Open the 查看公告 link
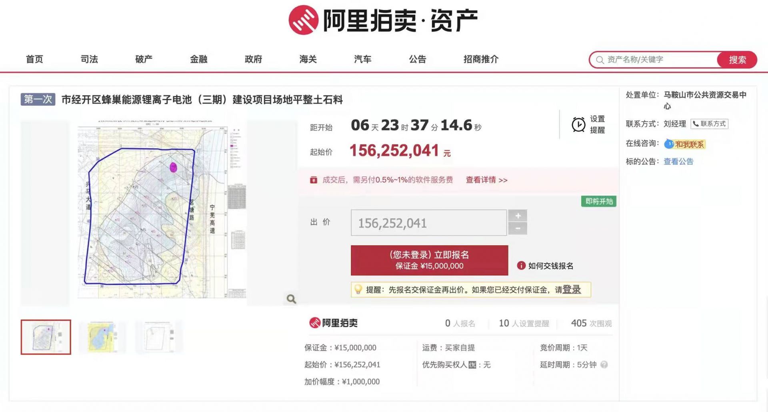768x412 pixels. [678, 162]
